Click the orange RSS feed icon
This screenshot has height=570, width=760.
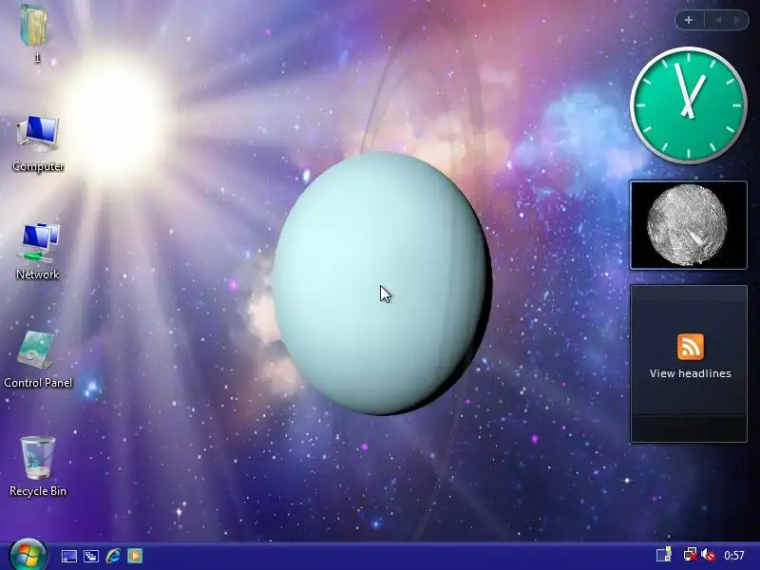point(691,347)
